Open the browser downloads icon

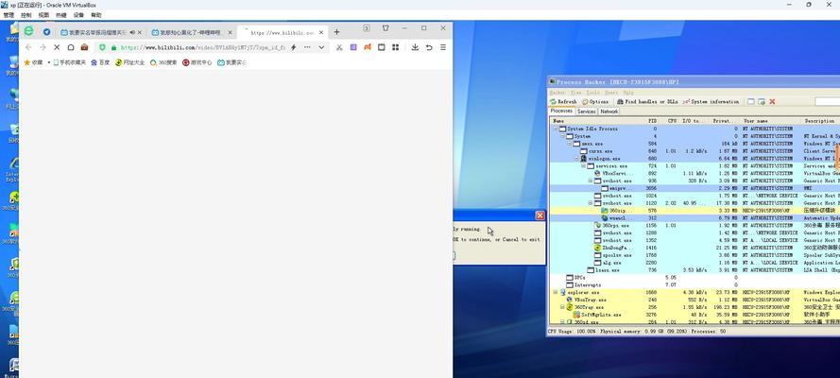coord(415,47)
